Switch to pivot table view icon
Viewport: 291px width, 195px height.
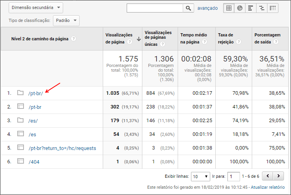273,8
